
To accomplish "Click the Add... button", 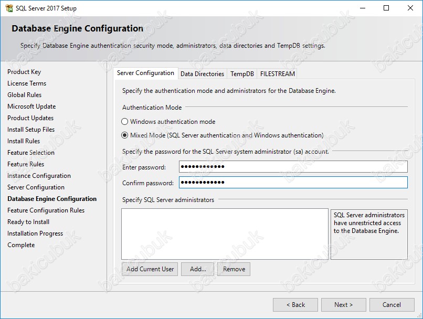I will coord(198,269).
